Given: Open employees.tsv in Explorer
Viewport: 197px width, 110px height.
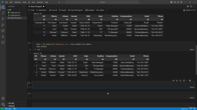Looking at the screenshot, I should [x=15, y=15].
